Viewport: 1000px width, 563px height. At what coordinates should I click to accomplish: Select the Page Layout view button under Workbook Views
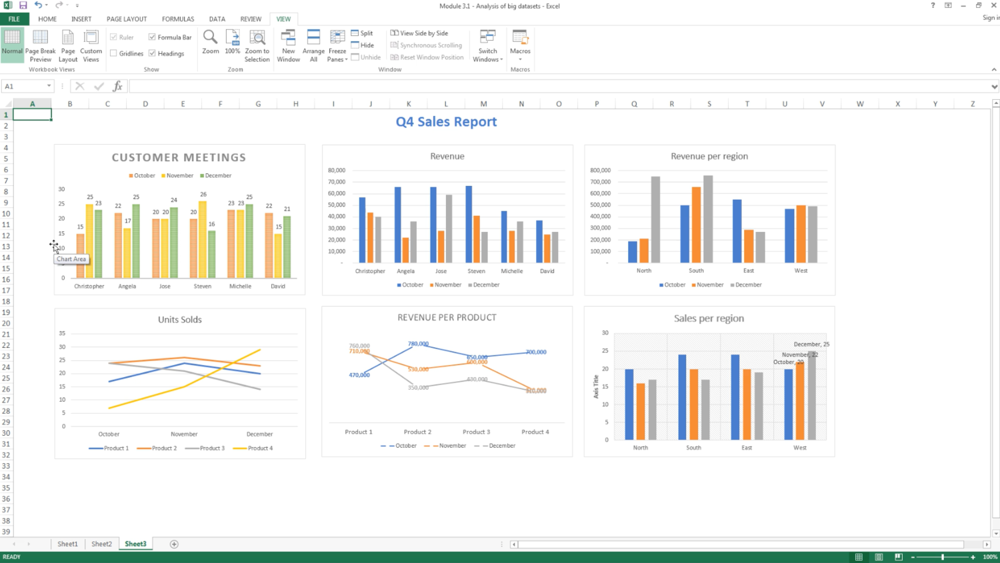(x=68, y=45)
